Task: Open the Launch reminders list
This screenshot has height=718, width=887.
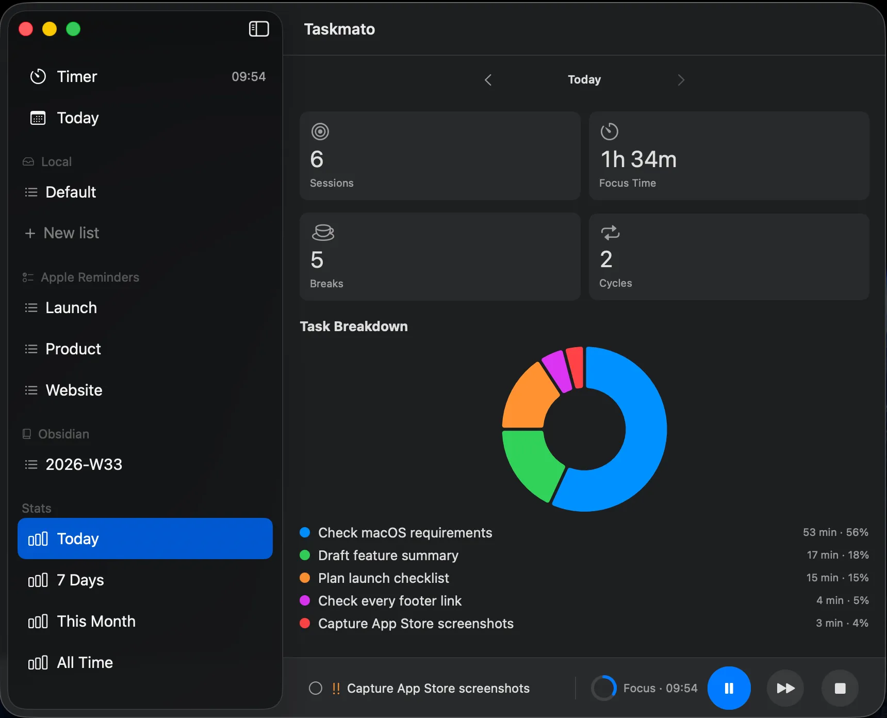Action: point(145,307)
